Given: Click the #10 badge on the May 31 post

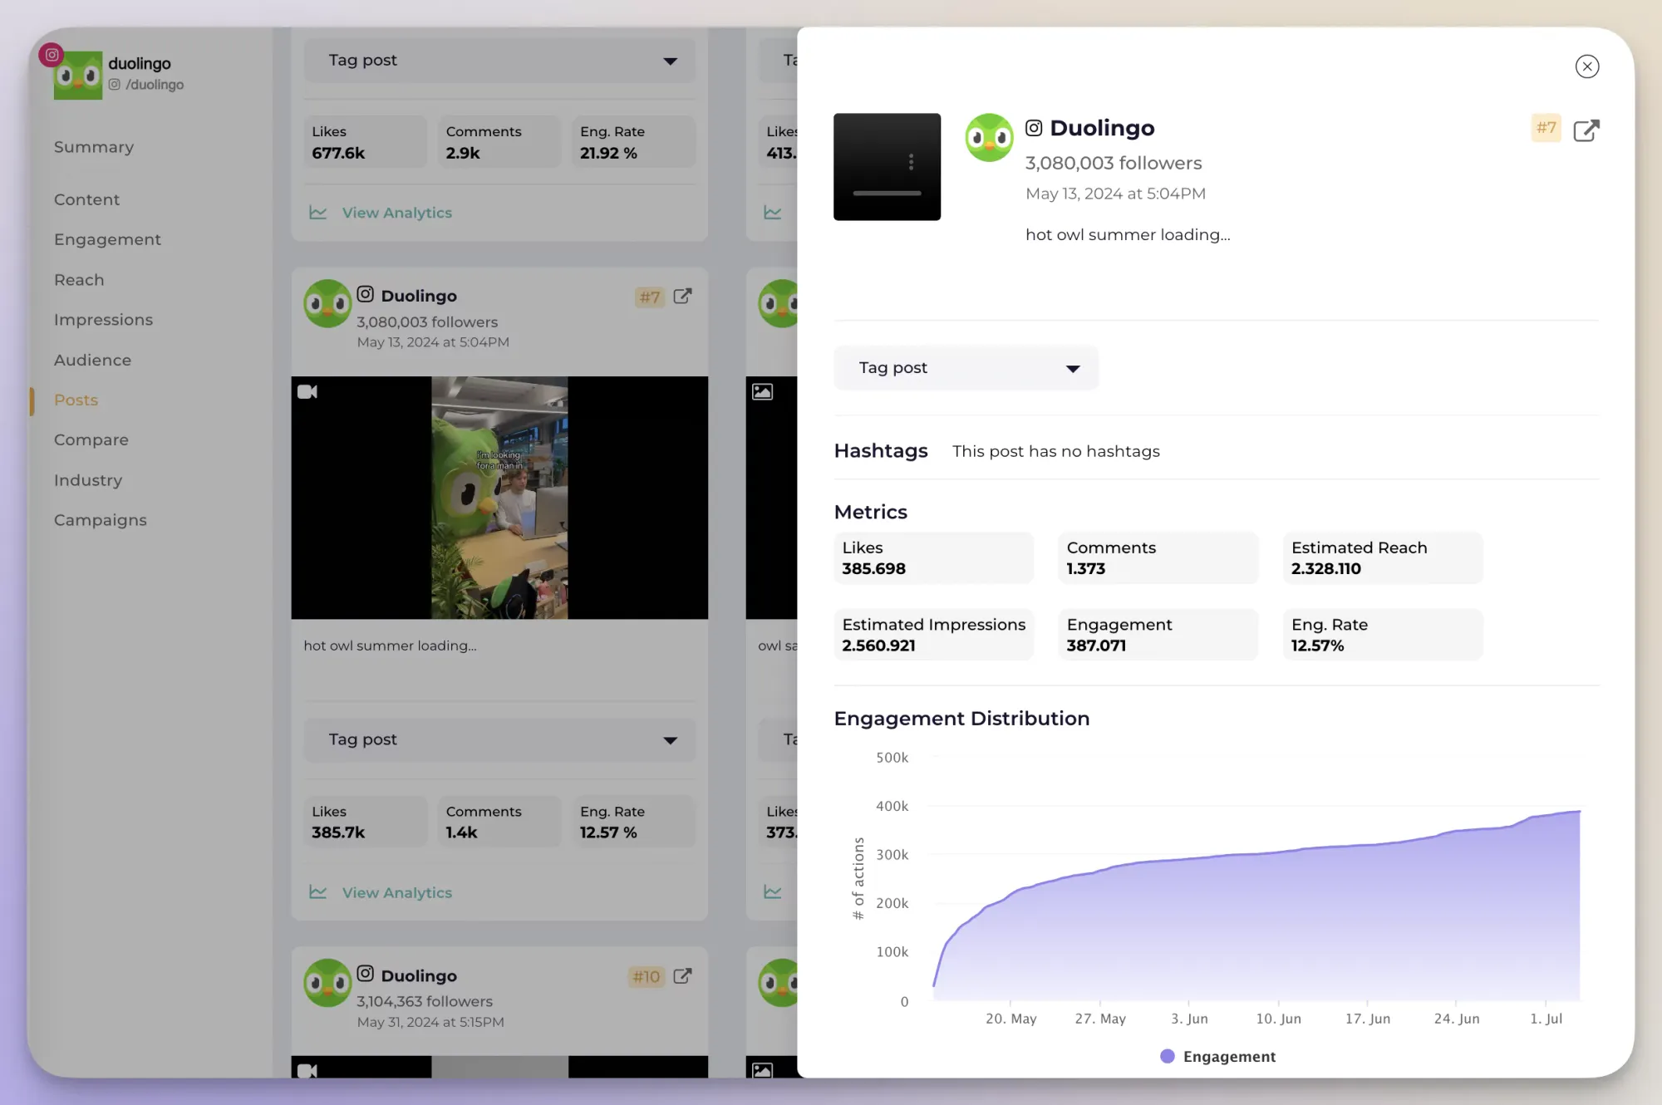Looking at the screenshot, I should coord(646,977).
